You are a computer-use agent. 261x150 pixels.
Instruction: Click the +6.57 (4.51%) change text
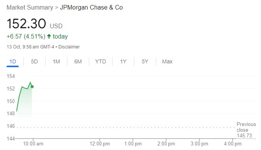click(x=26, y=36)
